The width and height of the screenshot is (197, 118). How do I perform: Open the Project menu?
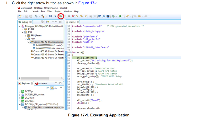click(x=58, y=11)
